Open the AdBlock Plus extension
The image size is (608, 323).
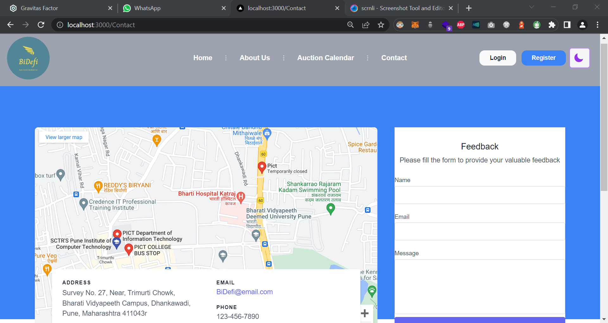461,25
